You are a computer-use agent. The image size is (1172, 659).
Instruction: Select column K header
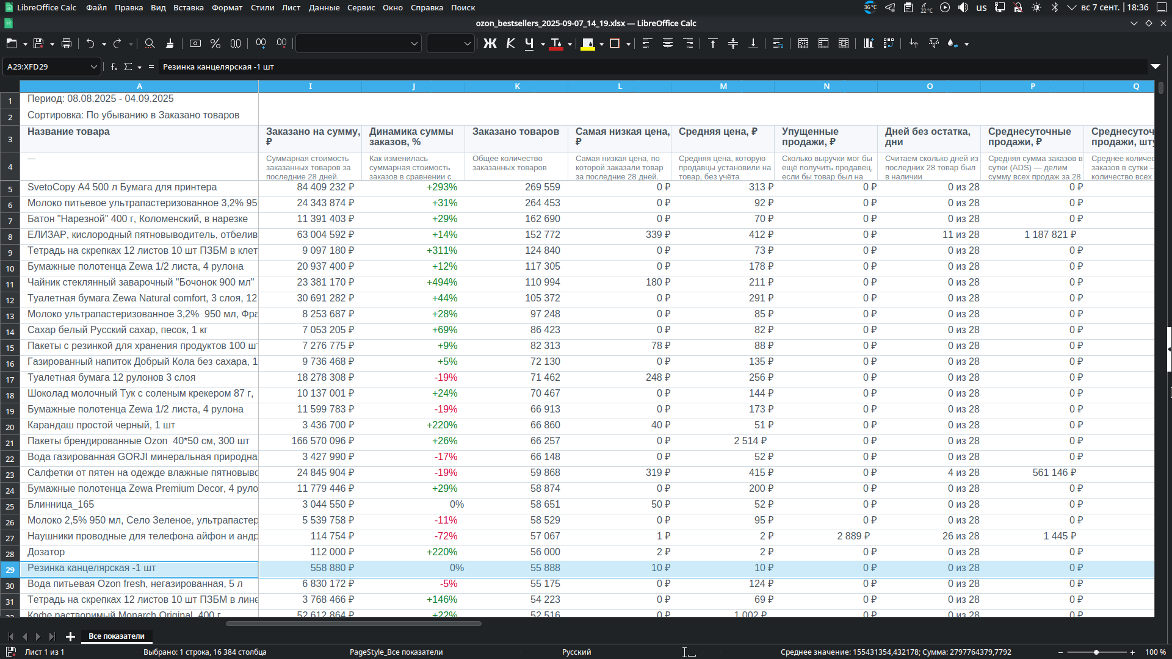(x=517, y=86)
